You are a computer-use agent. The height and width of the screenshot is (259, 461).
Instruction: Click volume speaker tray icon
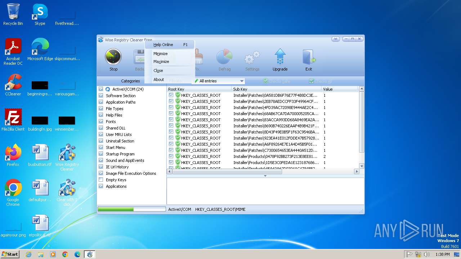427,254
